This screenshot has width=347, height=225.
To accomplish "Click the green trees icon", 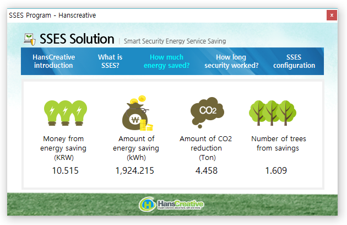I will click(x=275, y=113).
